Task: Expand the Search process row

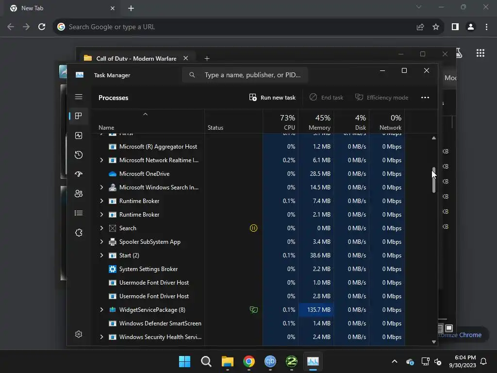Action: [101, 228]
